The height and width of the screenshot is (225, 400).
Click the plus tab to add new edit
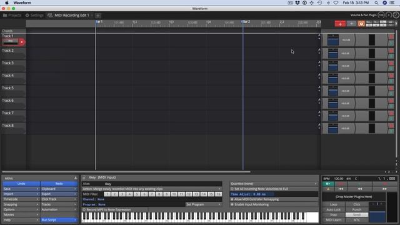click(98, 16)
